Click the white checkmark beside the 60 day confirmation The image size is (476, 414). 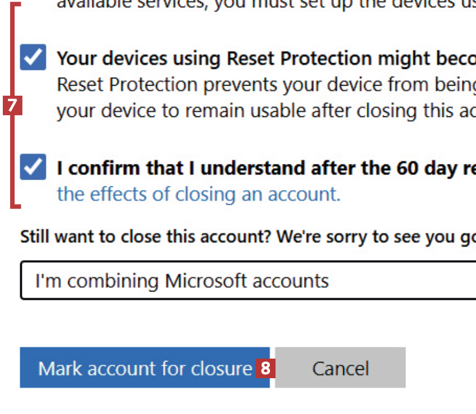point(34,166)
